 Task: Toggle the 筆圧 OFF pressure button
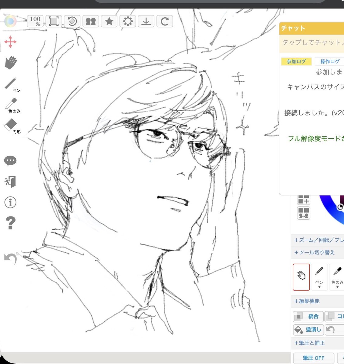pos(314,358)
